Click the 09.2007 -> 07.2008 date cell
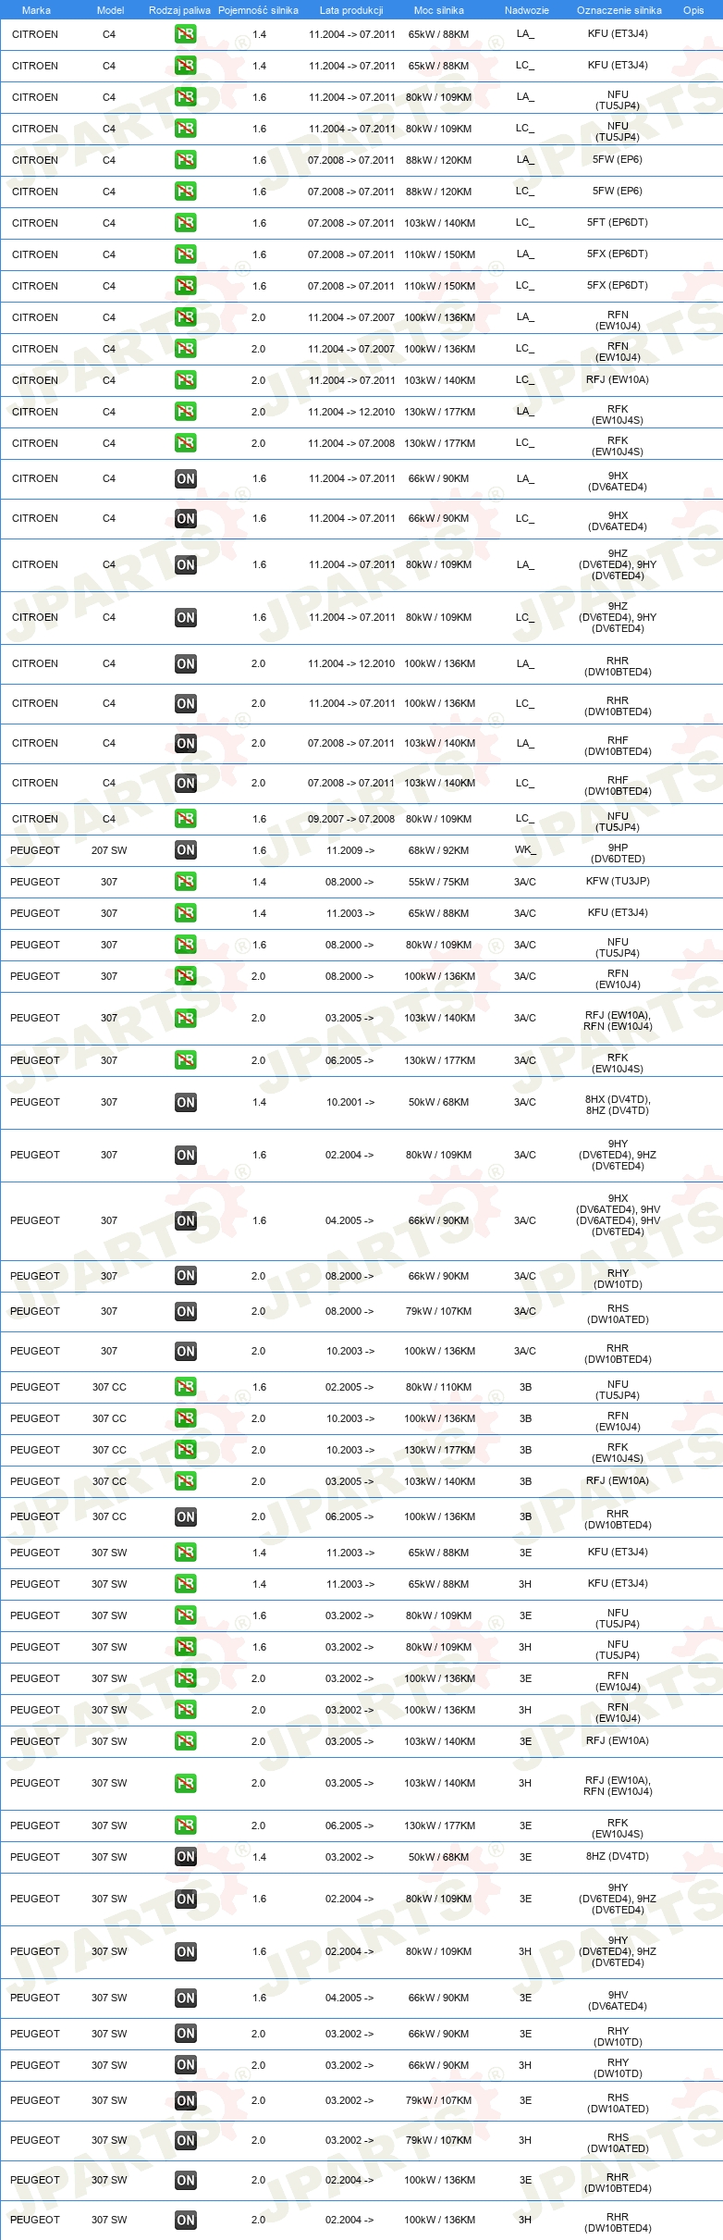This screenshot has width=723, height=2240. click(x=351, y=819)
